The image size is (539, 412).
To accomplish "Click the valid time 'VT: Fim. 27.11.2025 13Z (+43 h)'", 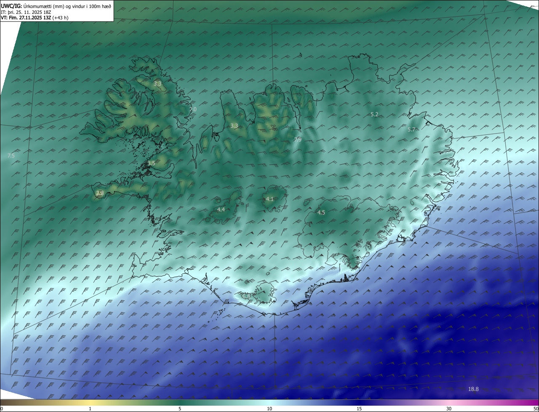I will (x=35, y=18).
